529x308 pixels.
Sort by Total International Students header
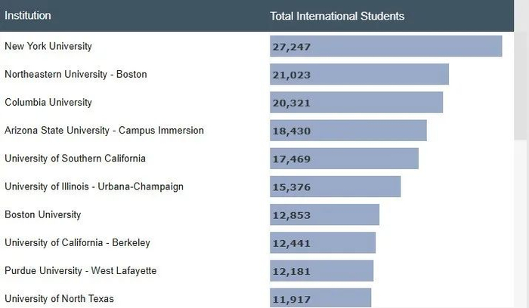(337, 16)
